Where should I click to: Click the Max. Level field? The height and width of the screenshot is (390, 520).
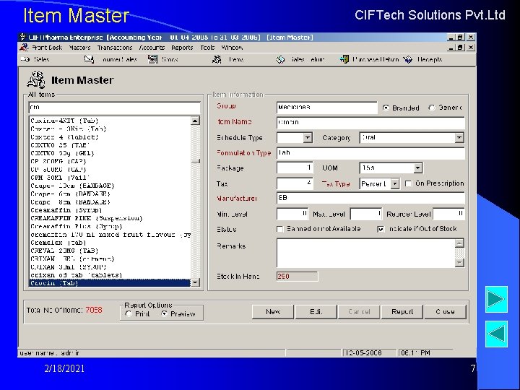[x=366, y=214]
